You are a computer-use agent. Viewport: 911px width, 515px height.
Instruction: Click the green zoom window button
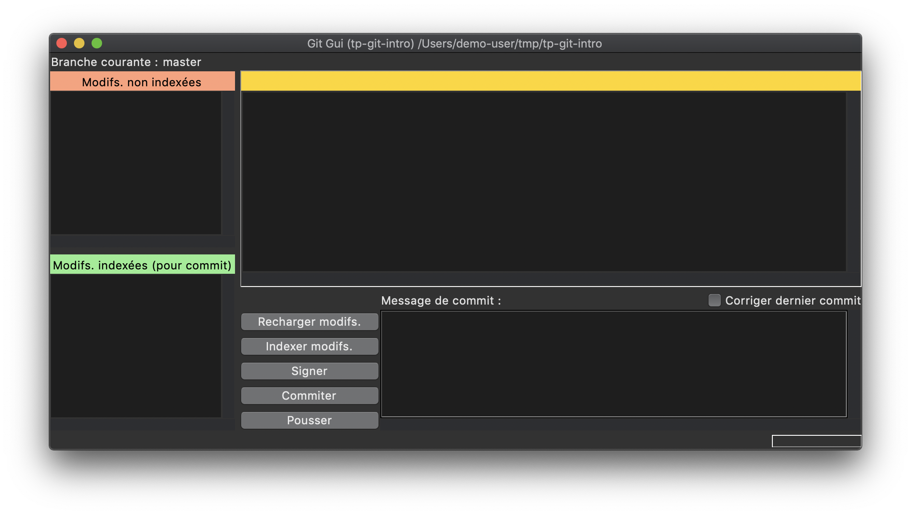click(x=97, y=43)
